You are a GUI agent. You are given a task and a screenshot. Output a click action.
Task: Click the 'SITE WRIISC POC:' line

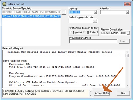click(x=15, y=61)
